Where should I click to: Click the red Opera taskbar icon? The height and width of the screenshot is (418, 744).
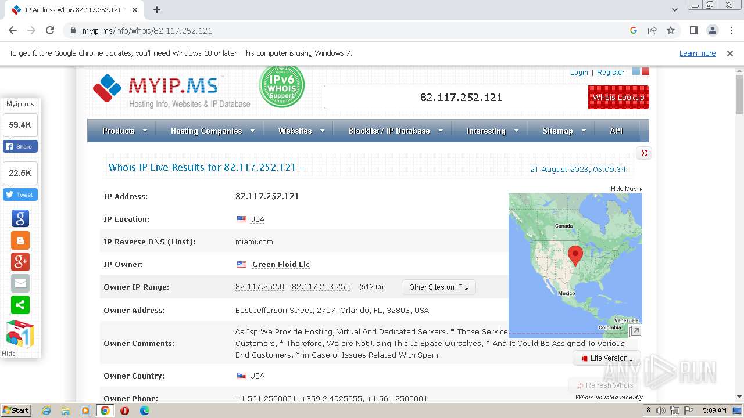coord(125,410)
